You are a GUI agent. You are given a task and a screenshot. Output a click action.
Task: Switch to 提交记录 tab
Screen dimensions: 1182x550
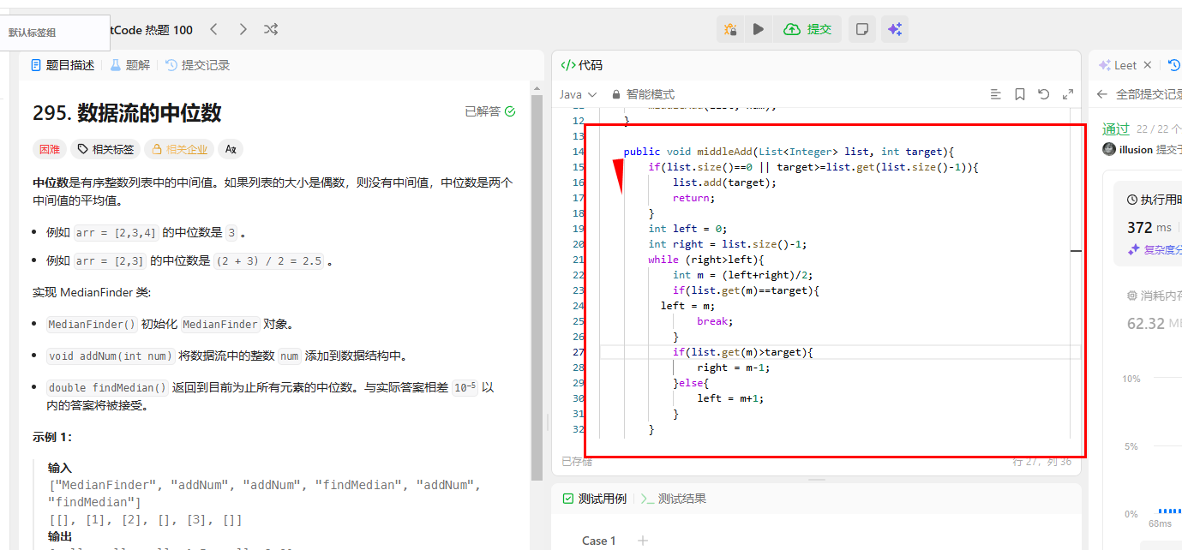197,65
